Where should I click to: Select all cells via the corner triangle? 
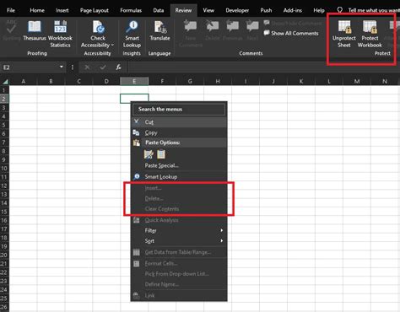click(5, 82)
